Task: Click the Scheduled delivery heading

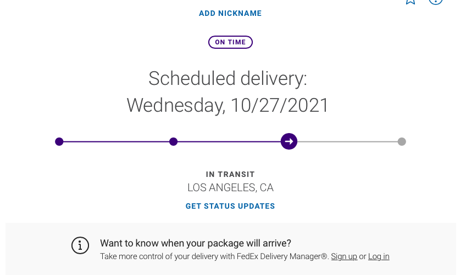Action: pyautogui.click(x=228, y=78)
